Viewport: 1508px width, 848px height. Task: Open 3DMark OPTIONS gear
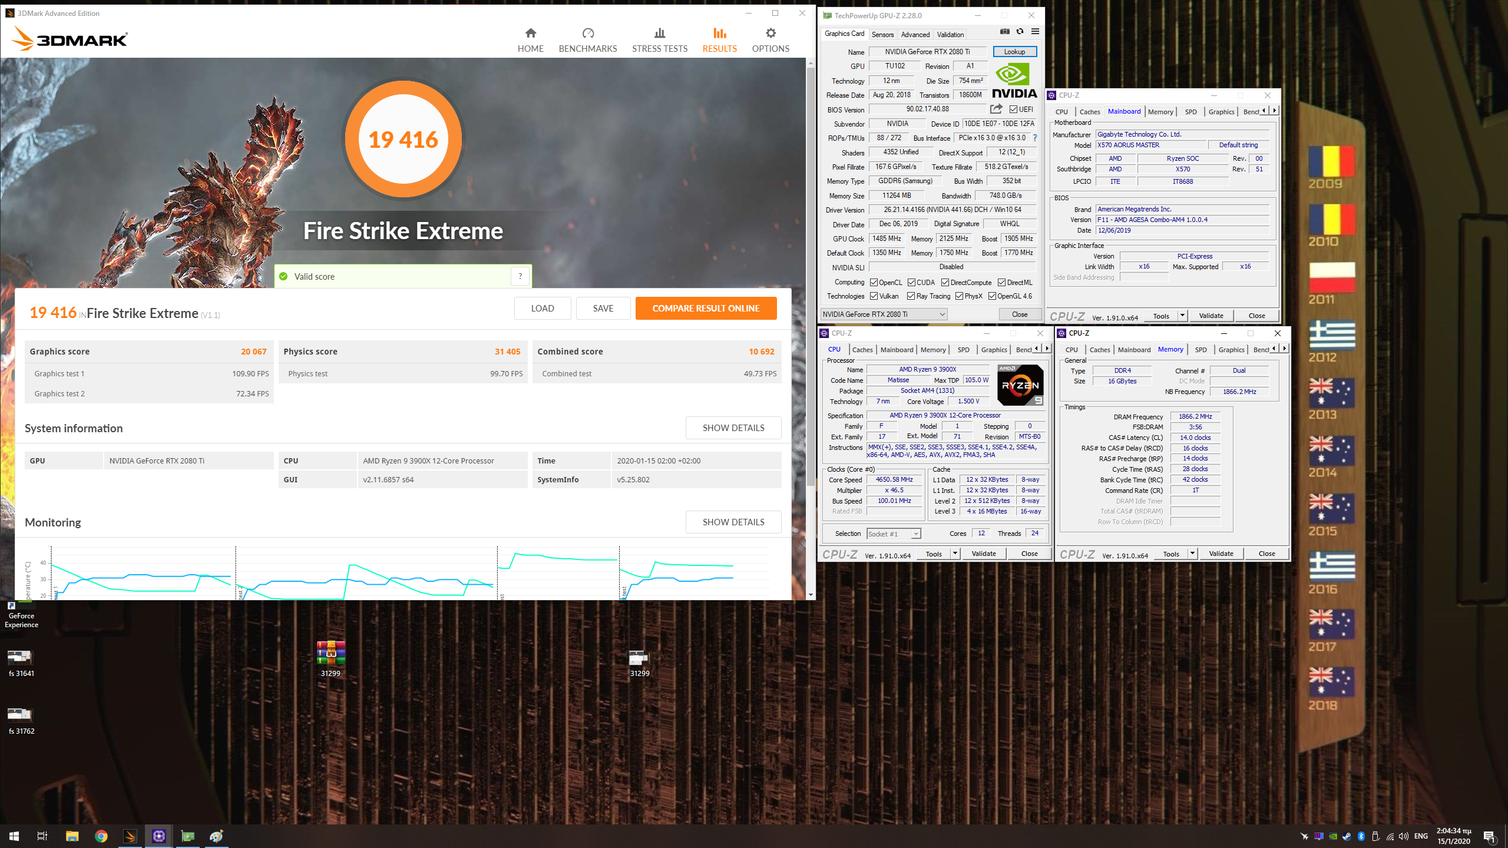[x=770, y=40]
